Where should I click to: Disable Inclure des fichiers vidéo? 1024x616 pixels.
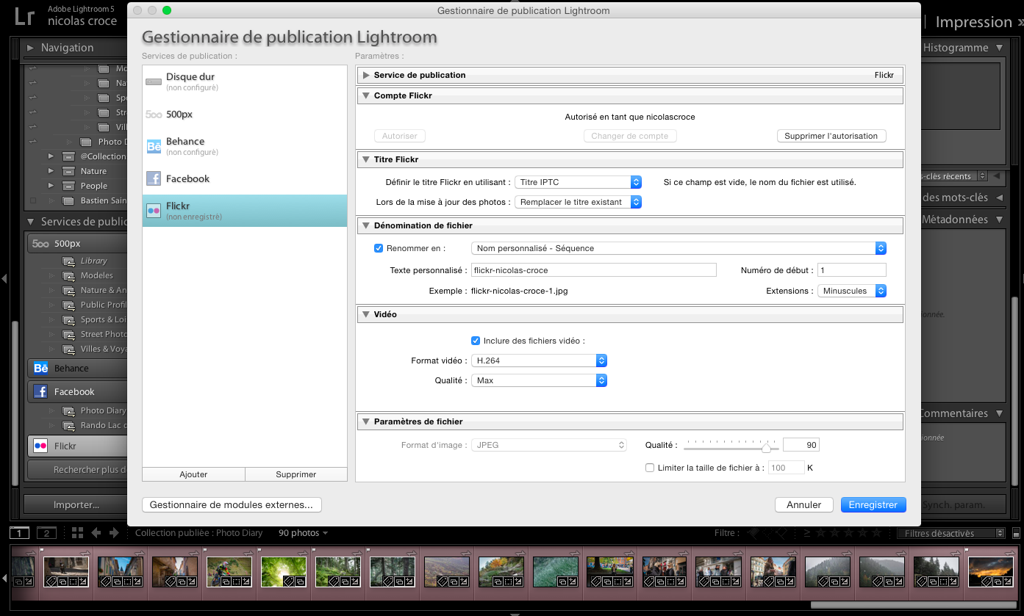pyautogui.click(x=476, y=341)
